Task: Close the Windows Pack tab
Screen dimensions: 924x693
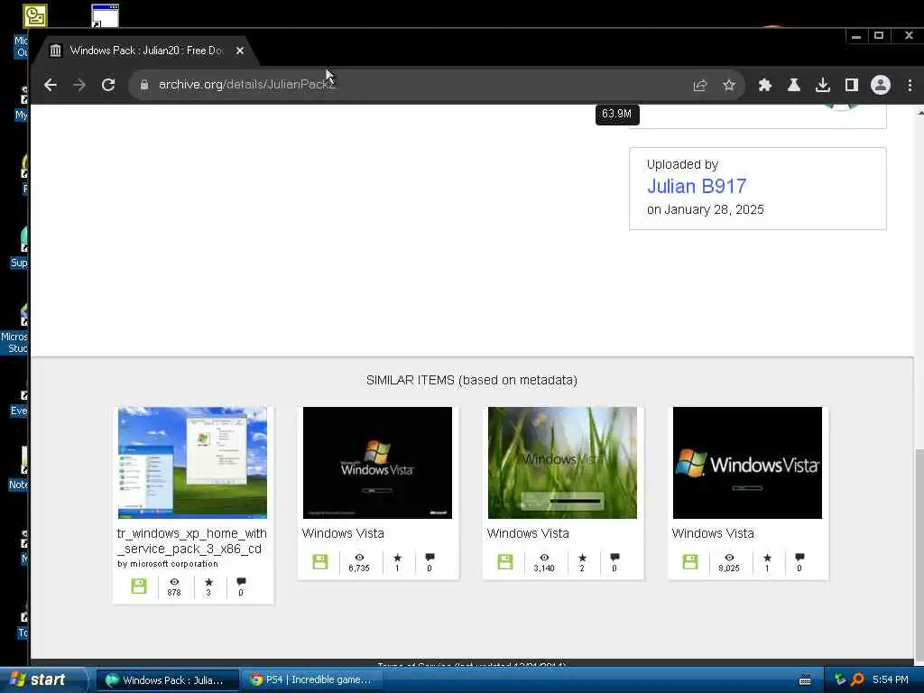Action: coord(240,51)
